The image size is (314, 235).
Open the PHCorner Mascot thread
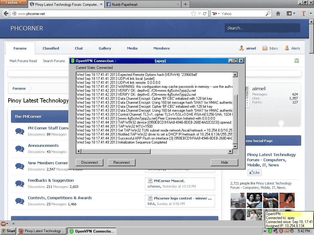pos(169,181)
